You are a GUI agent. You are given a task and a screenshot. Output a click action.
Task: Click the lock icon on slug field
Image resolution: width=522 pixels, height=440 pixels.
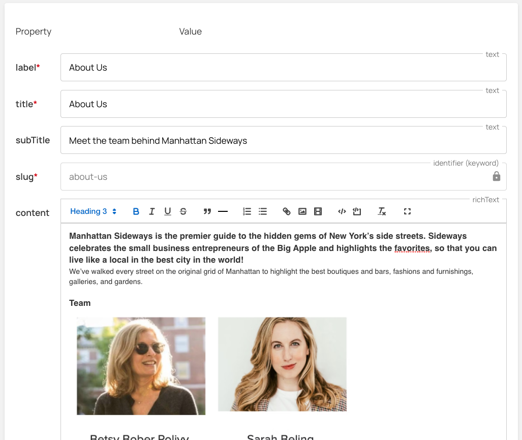(x=497, y=176)
